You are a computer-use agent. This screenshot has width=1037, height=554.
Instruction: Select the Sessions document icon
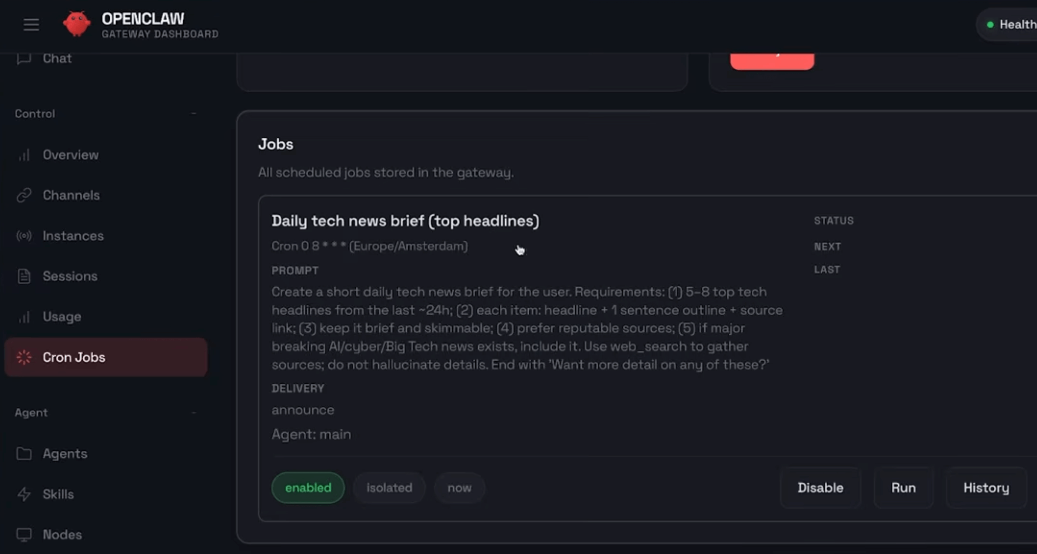24,276
